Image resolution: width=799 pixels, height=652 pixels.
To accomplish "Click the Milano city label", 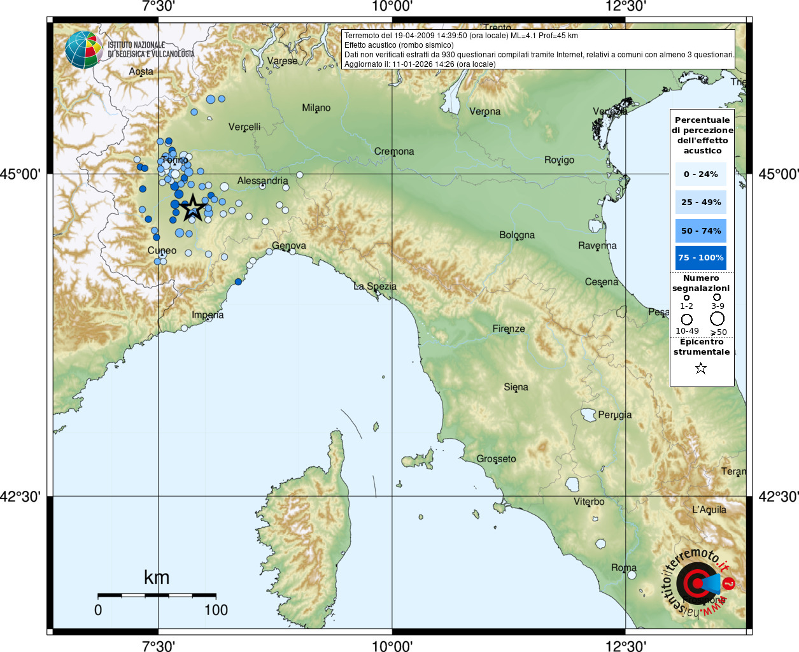I will pyautogui.click(x=316, y=108).
